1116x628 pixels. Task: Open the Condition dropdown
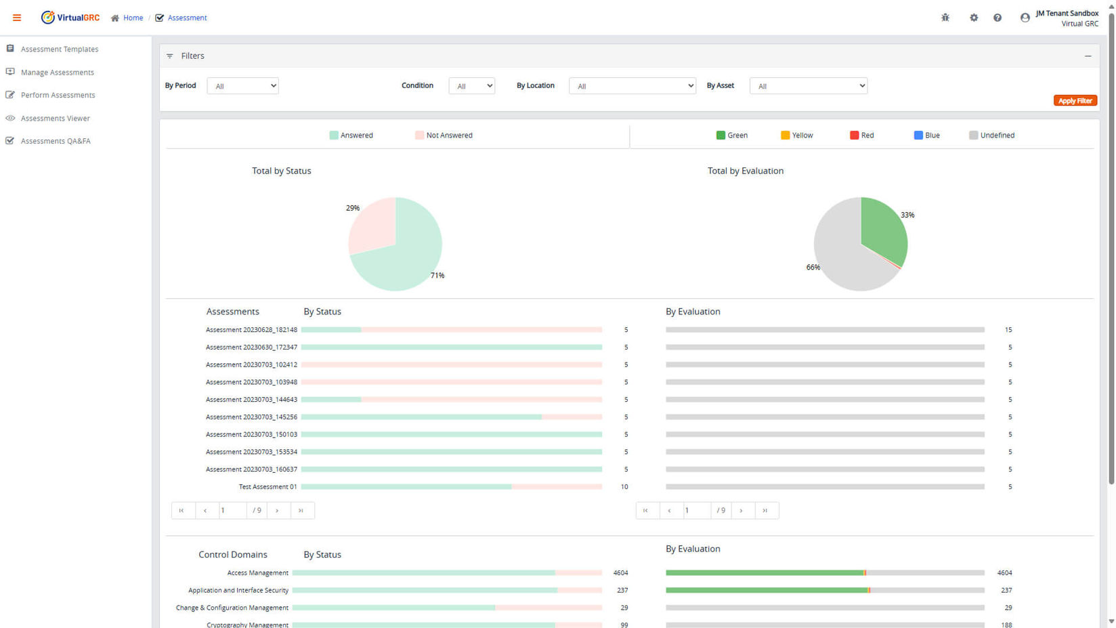471,86
